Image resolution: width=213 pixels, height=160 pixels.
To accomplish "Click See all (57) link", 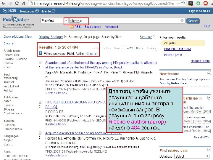I will point(202,137).
